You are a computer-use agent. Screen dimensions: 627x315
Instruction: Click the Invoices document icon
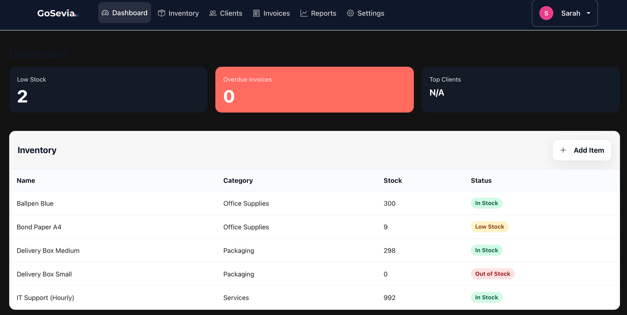(x=257, y=13)
